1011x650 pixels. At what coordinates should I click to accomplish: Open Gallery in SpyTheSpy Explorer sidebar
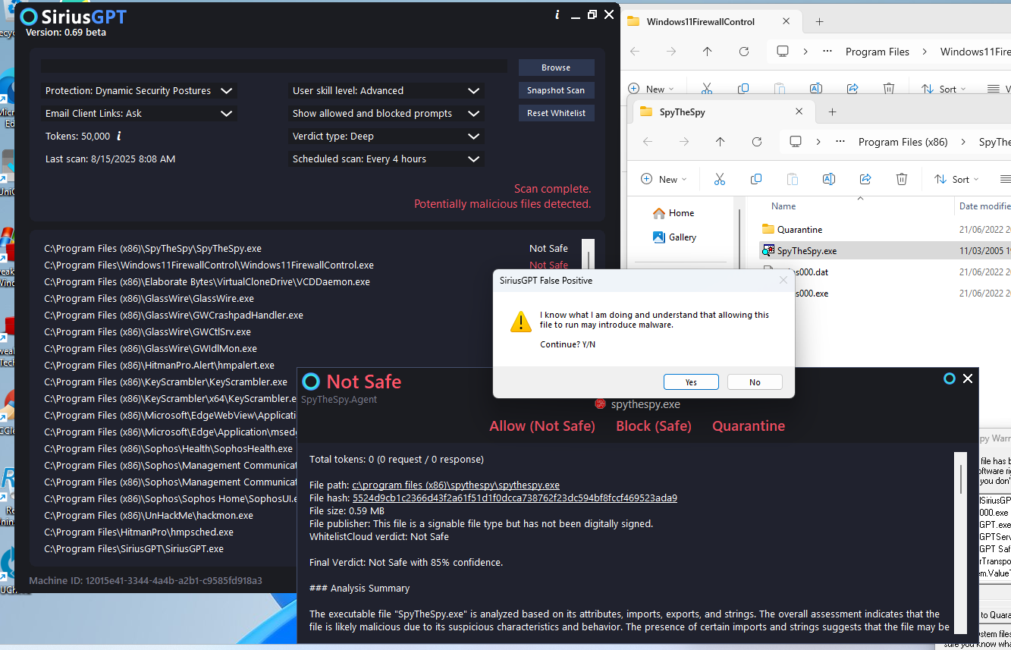[x=674, y=237]
